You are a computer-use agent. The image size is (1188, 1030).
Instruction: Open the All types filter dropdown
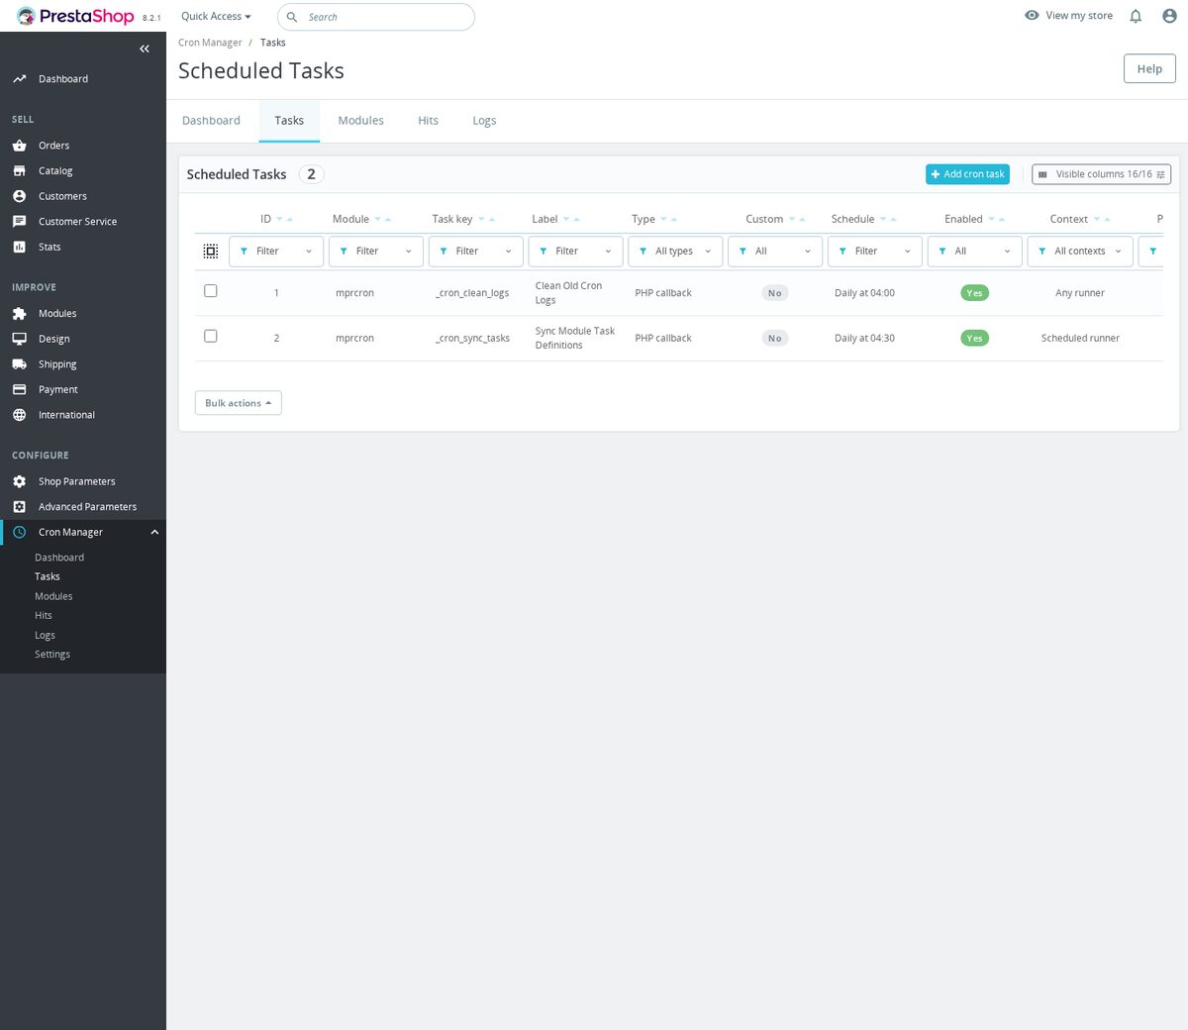pos(675,252)
